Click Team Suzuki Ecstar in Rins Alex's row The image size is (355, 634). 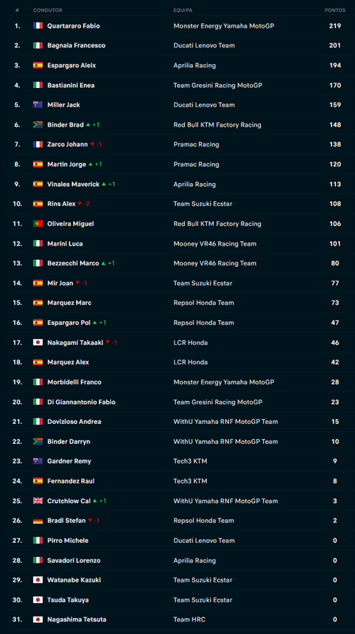coord(203,204)
